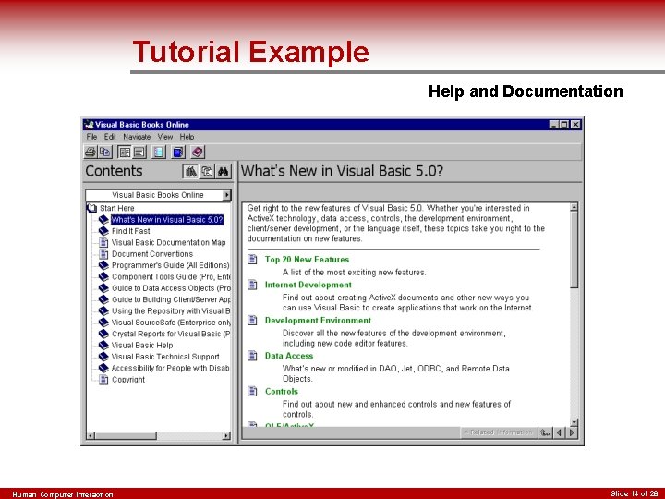665x499 pixels.
Task: Select the Contents books tab icon
Action: [191, 172]
